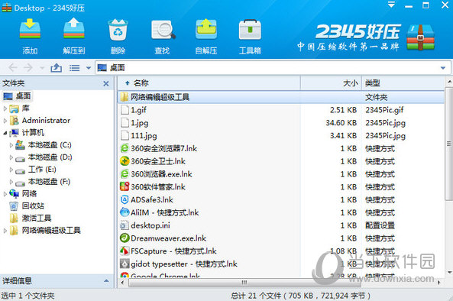Image resolution: width=453 pixels, height=301 pixels.
Task: Sort by the 大小 column header
Action: click(331, 83)
